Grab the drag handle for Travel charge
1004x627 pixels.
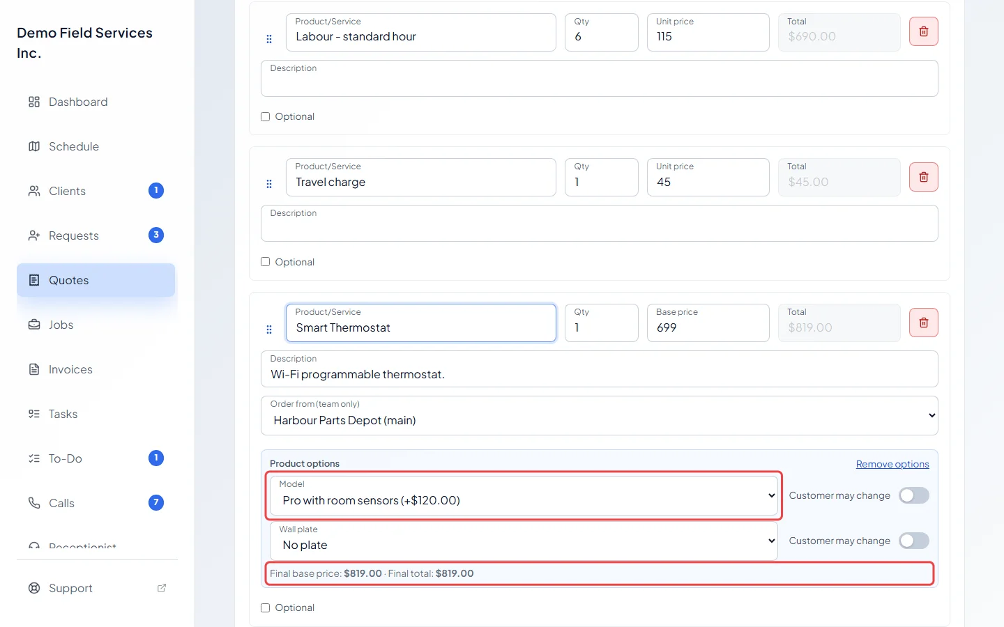(269, 184)
